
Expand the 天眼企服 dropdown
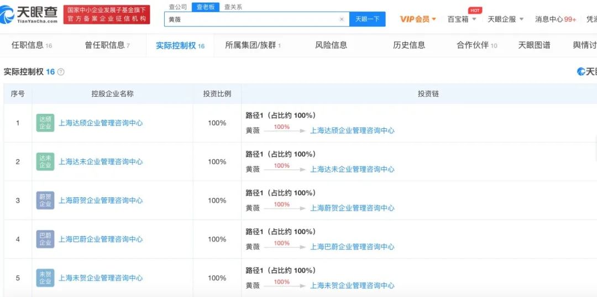point(505,19)
